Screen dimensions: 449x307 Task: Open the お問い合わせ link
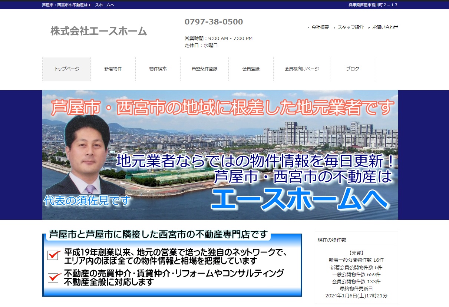385,27
